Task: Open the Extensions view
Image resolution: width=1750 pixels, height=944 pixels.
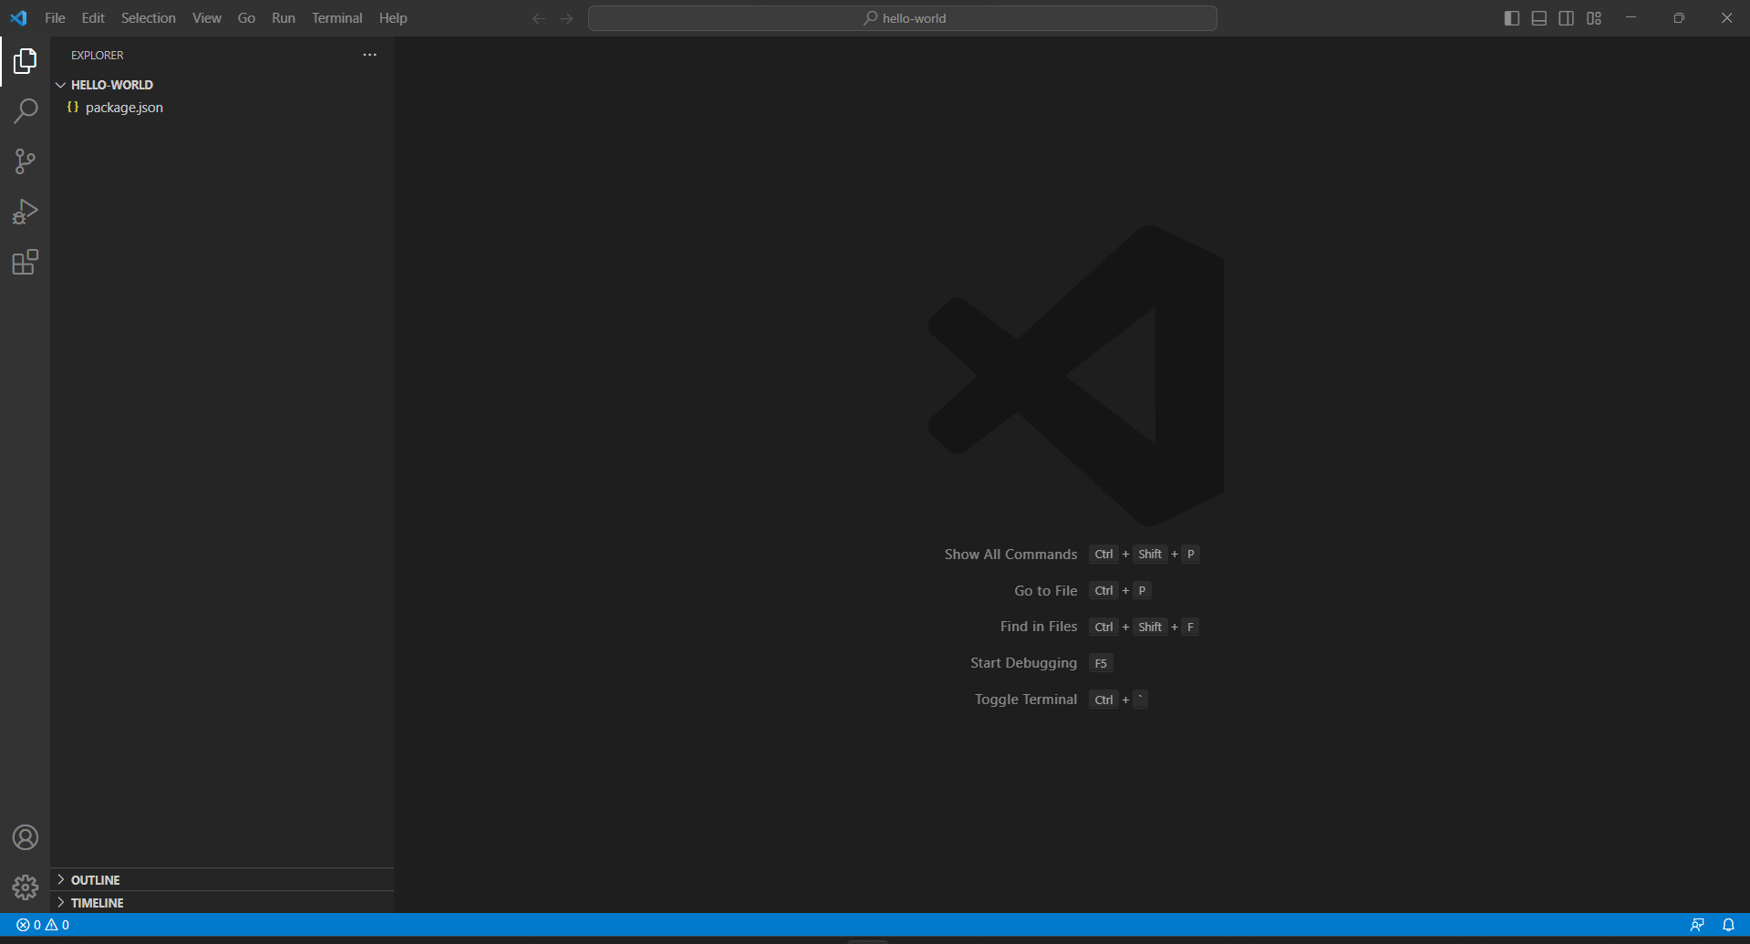Action: [25, 262]
